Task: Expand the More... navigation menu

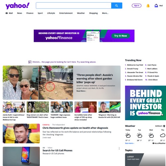Action: (105, 13)
